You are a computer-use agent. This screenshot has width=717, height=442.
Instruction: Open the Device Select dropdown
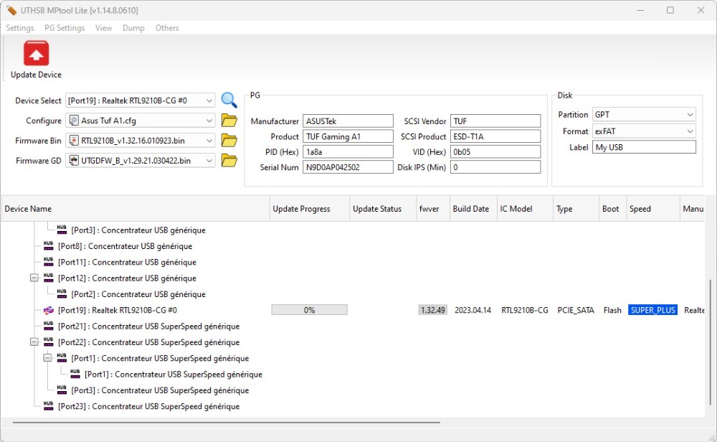point(209,101)
